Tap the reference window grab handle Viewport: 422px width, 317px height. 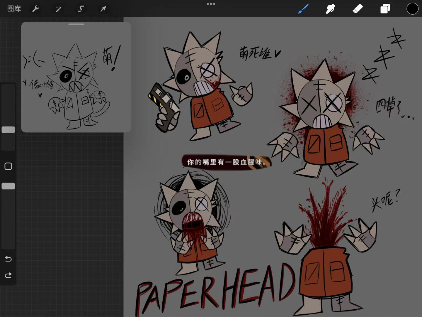click(x=76, y=24)
